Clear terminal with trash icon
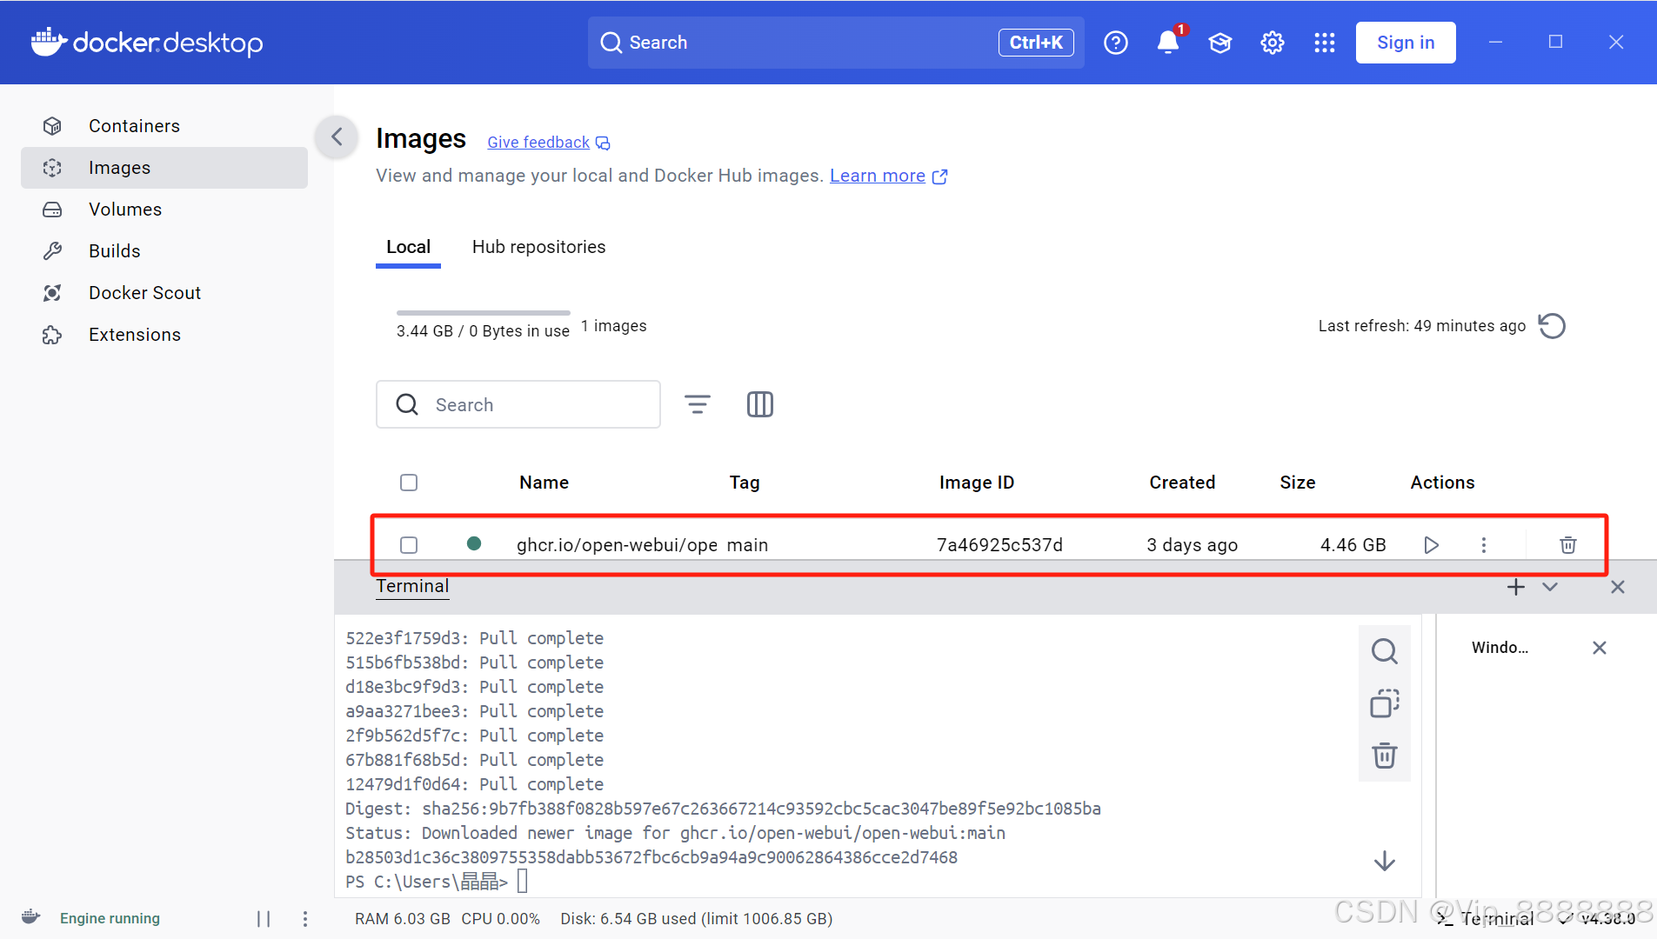Image resolution: width=1657 pixels, height=939 pixels. (x=1385, y=756)
